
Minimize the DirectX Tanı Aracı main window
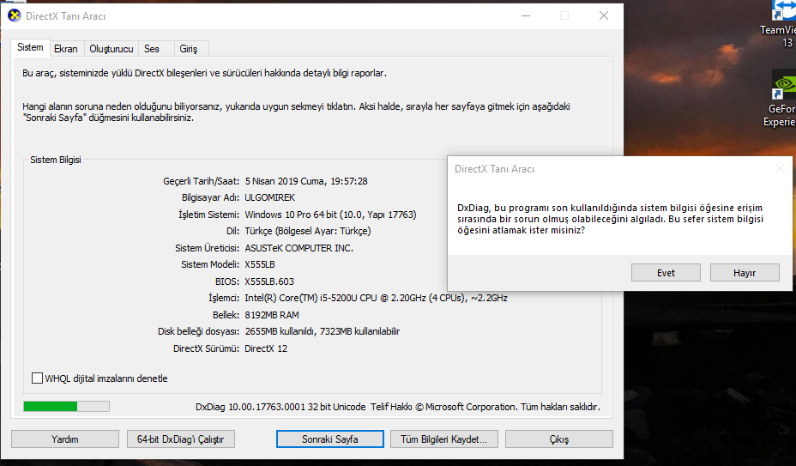tap(526, 15)
